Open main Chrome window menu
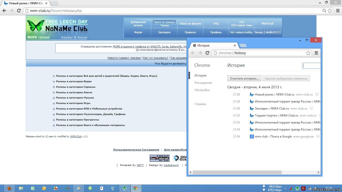 pos(337,10)
